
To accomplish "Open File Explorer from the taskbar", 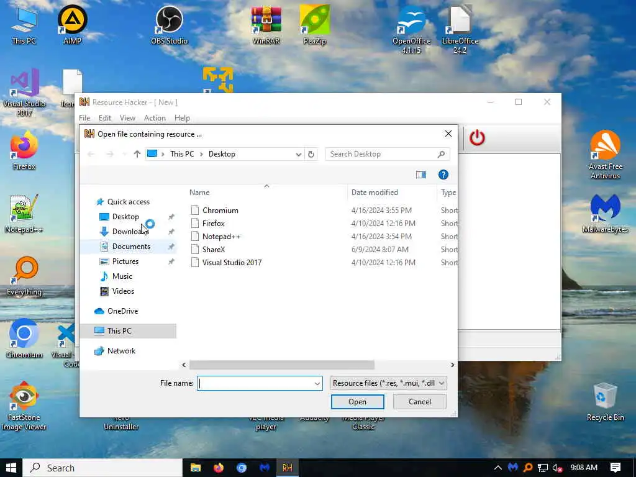I will point(196,468).
